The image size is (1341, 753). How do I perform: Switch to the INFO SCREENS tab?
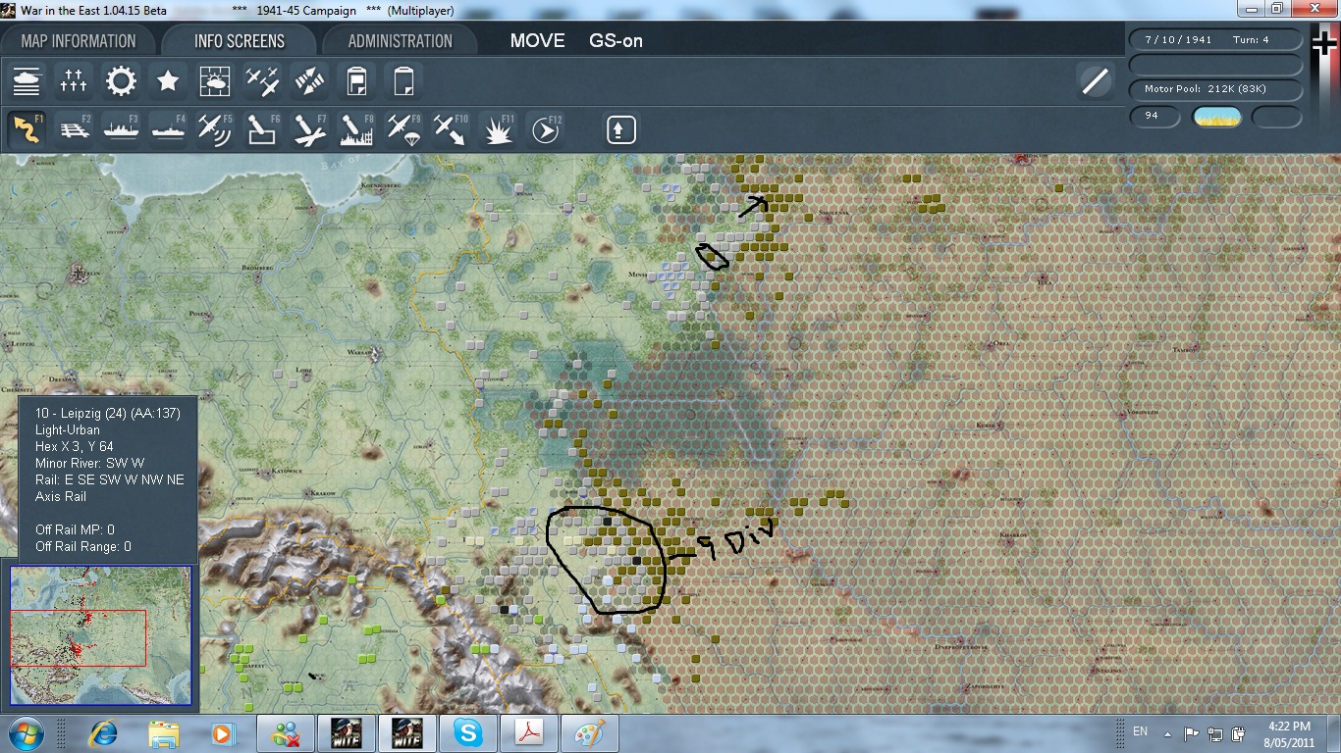click(x=240, y=41)
